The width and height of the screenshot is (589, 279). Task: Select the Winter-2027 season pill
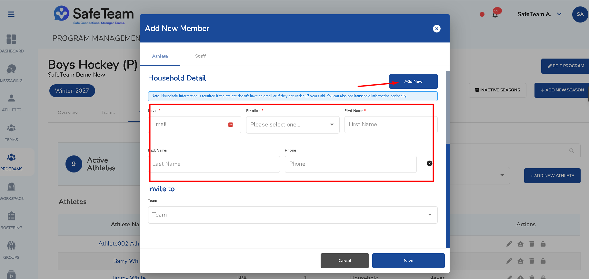click(72, 91)
